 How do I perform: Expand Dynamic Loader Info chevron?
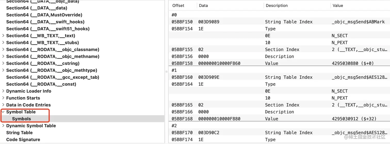(3, 91)
